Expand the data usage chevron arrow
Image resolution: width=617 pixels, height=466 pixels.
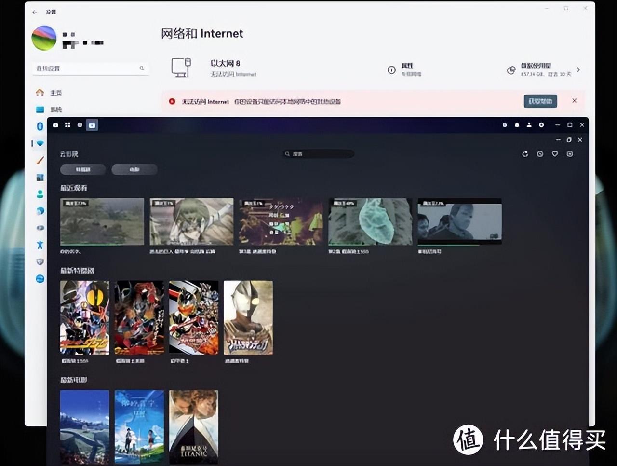click(578, 70)
